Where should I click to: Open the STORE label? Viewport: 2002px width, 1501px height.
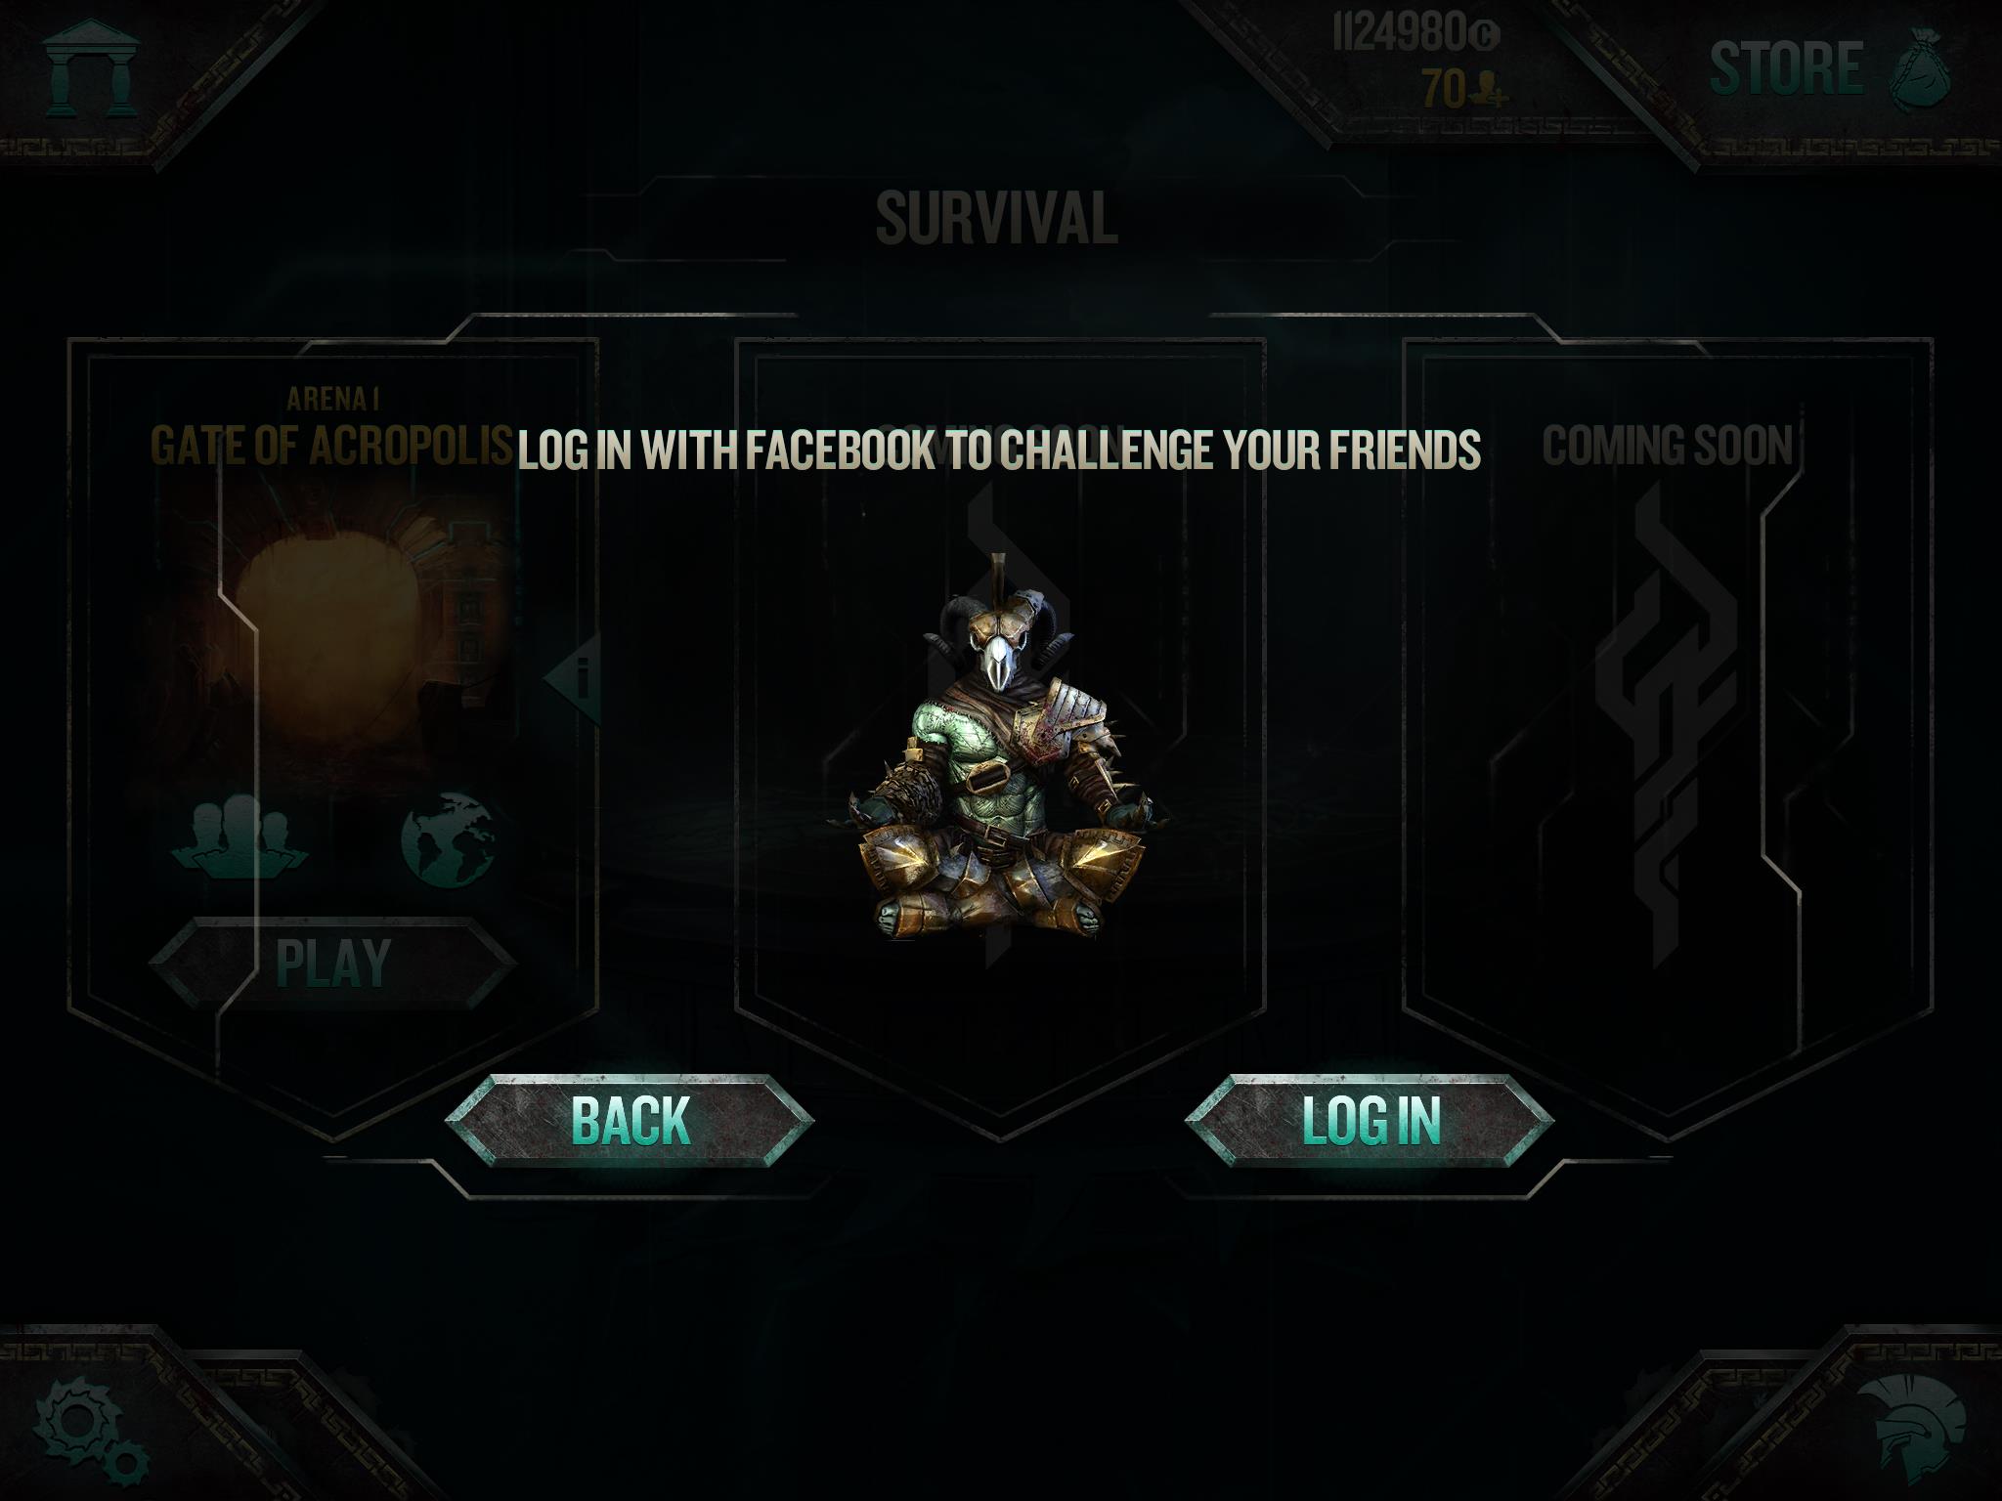coord(1786,67)
